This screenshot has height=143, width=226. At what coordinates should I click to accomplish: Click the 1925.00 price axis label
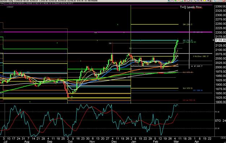tap(221, 80)
